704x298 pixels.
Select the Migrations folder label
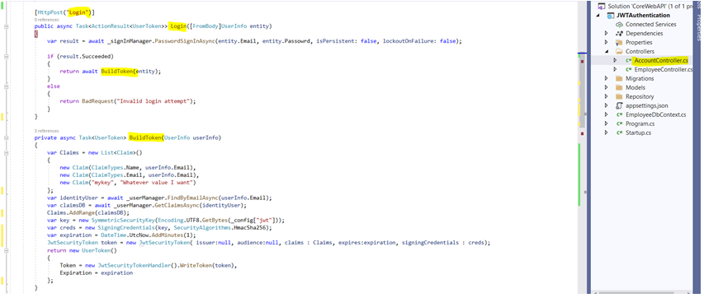640,78
